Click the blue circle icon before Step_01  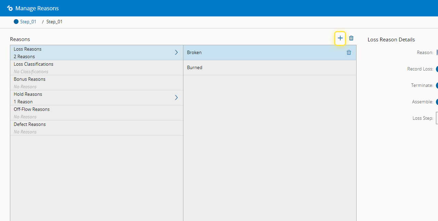point(16,22)
